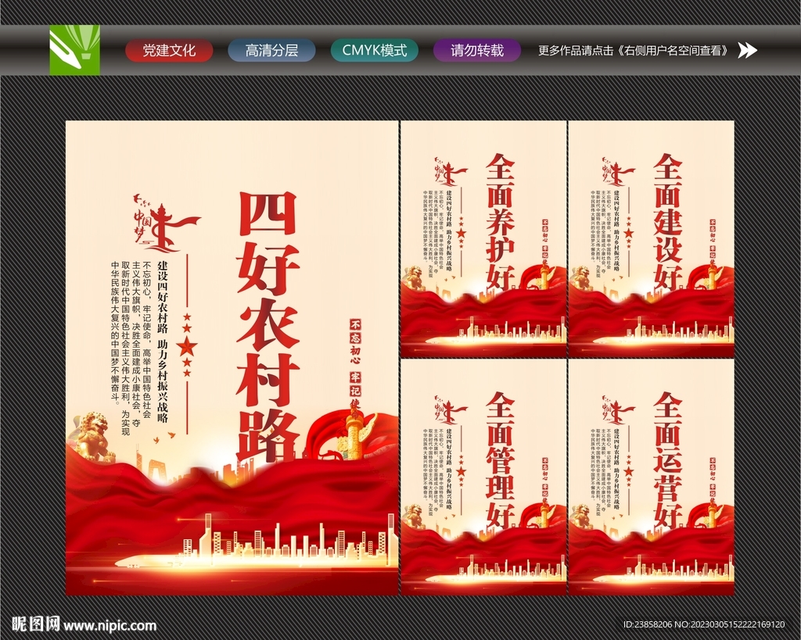Screen dimensions: 801x640
Task: Click the 不忘初心 vertical label on the large poster
Action: [x=356, y=342]
